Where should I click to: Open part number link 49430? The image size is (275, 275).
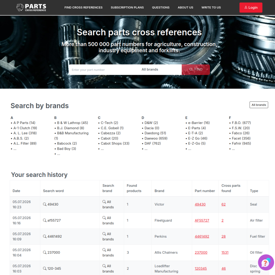pos(200,204)
